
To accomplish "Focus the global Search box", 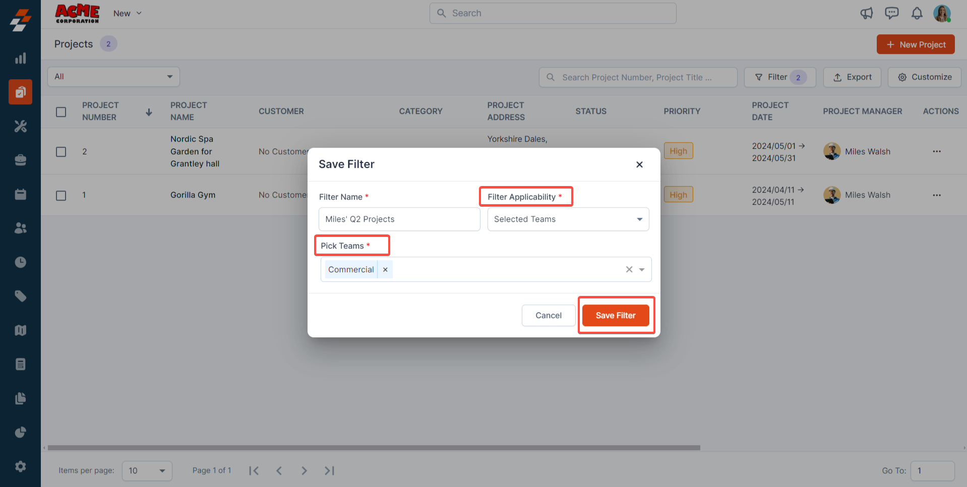I will (553, 13).
